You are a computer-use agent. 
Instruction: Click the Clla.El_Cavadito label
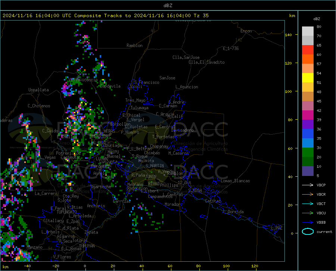click(x=206, y=62)
